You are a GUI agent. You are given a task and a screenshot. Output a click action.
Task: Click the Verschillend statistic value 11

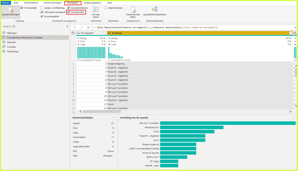tap(113, 137)
